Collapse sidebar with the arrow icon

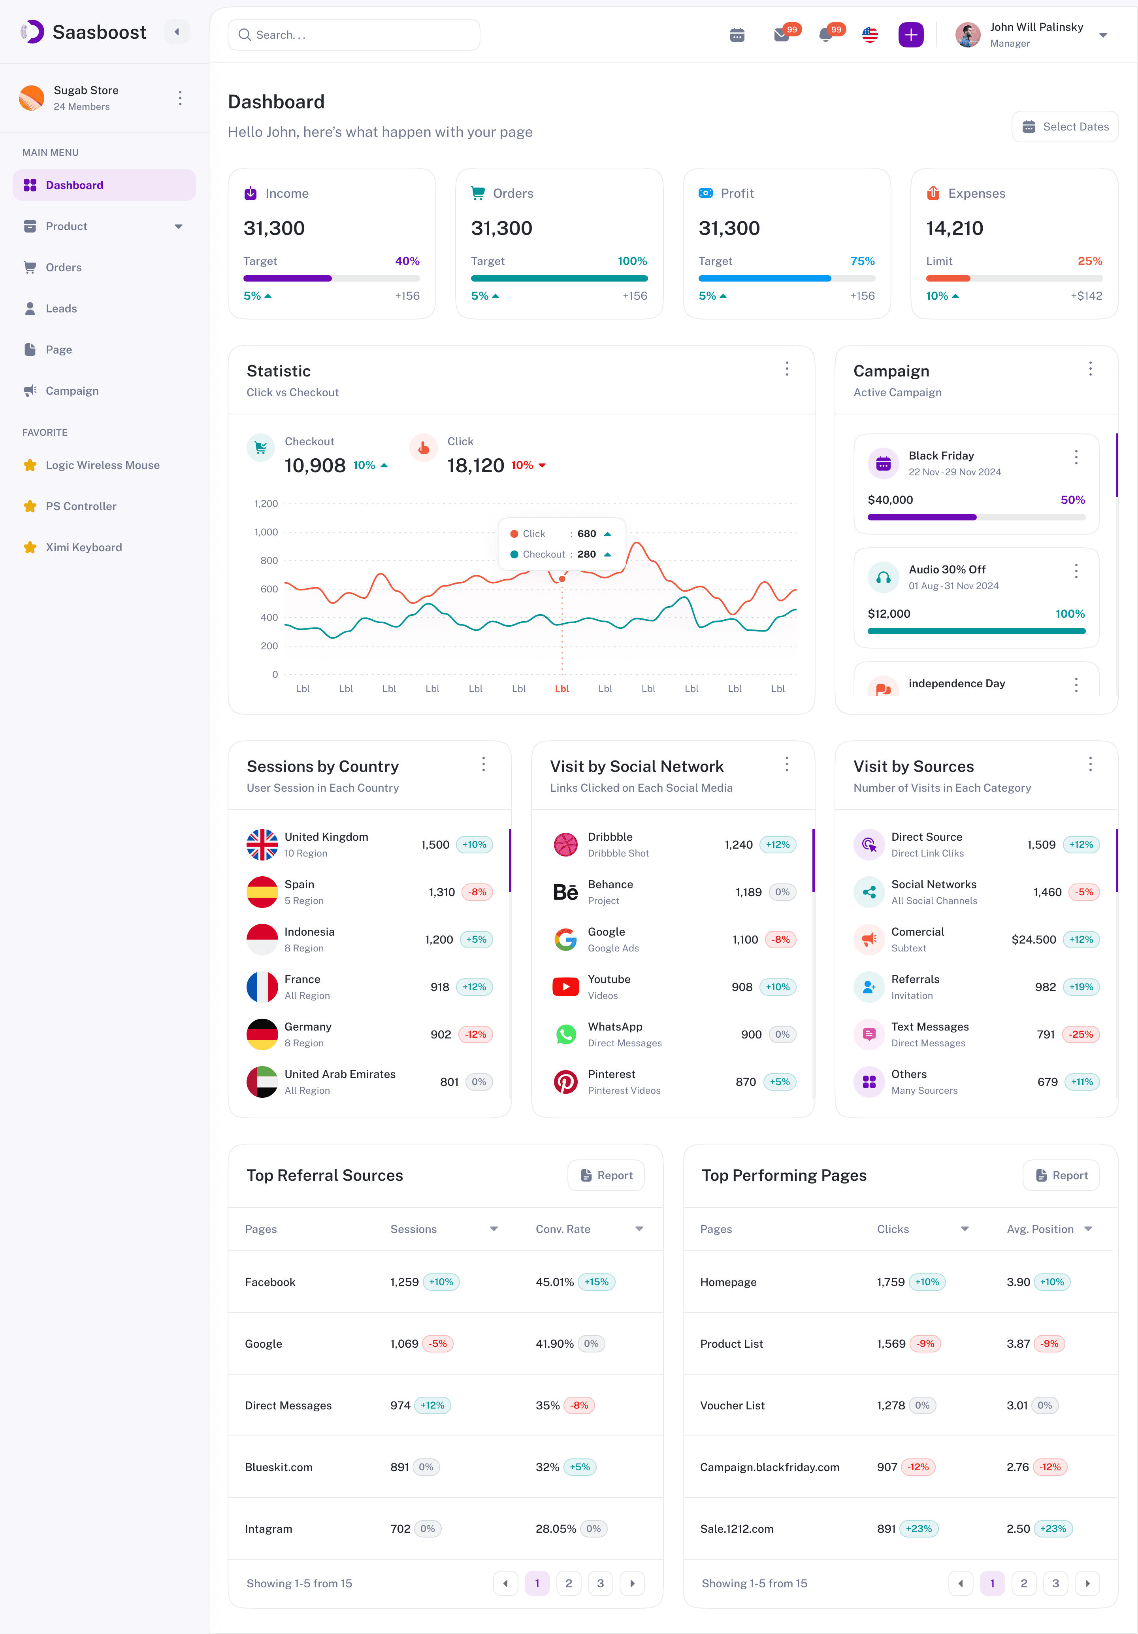tap(176, 32)
